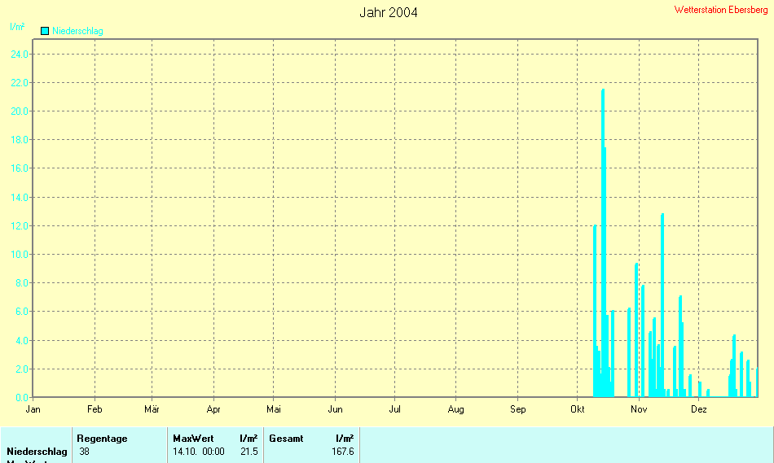Click the 'Jahr 2004' chart title
The height and width of the screenshot is (463, 774).
388,12
